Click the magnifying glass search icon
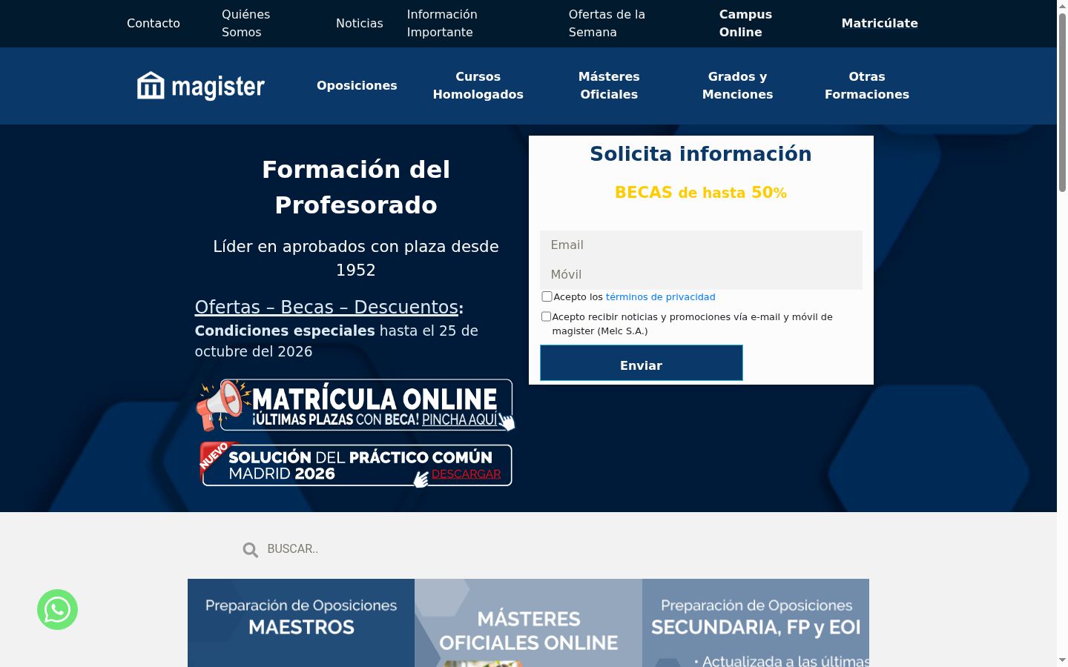Viewport: 1068px width, 667px height. (251, 549)
